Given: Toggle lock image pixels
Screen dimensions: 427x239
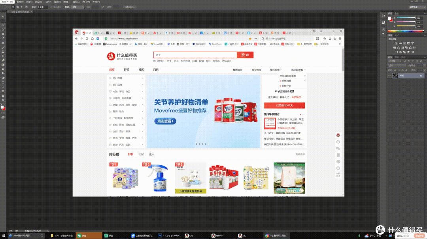Looking at the screenshot, I should pos(399,70).
